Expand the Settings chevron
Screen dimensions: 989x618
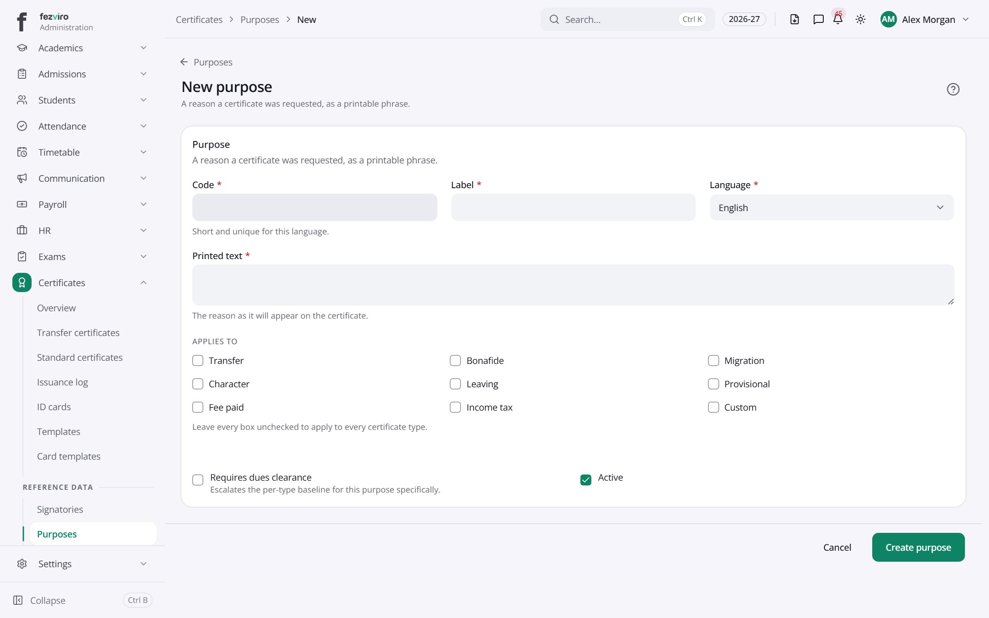click(x=144, y=564)
